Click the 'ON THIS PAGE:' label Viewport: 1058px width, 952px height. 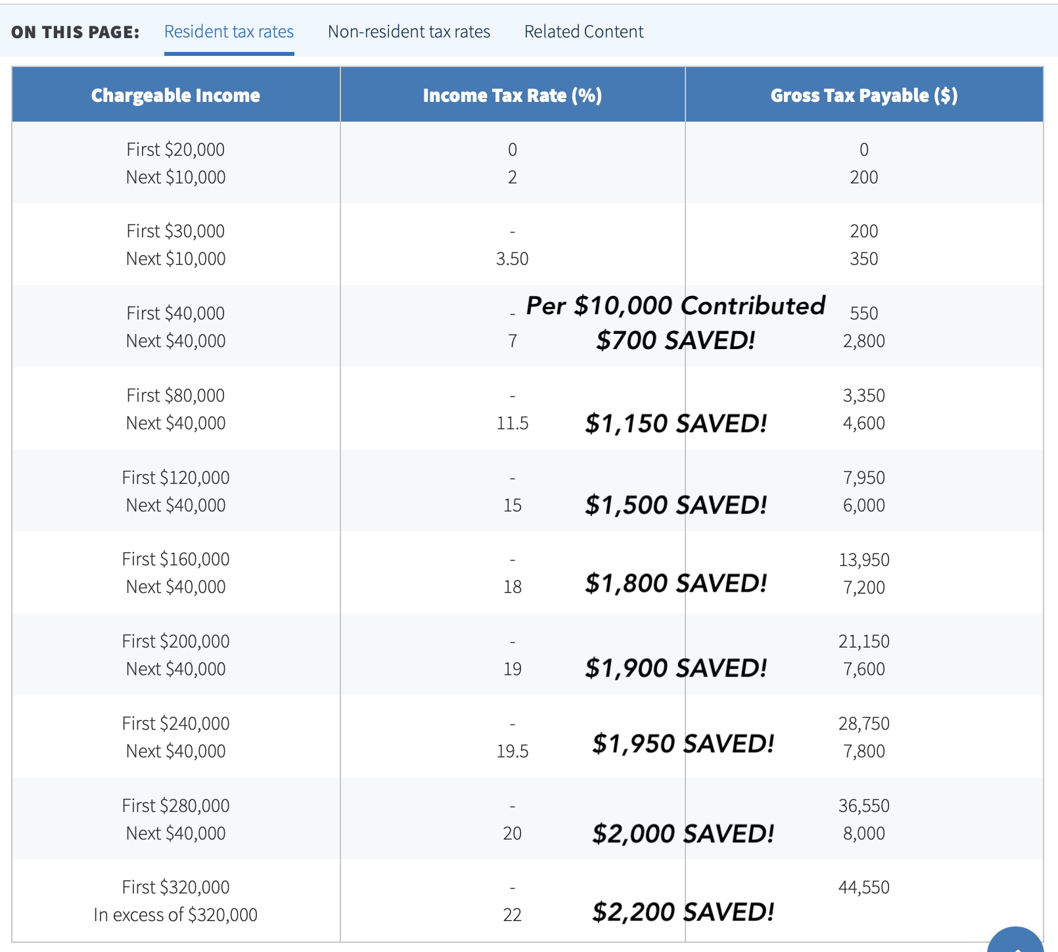[x=76, y=32]
